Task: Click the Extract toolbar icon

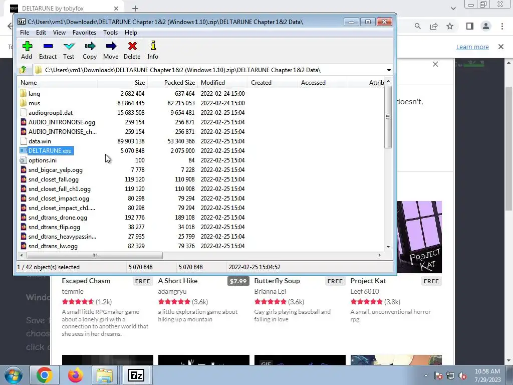Action: [48, 46]
